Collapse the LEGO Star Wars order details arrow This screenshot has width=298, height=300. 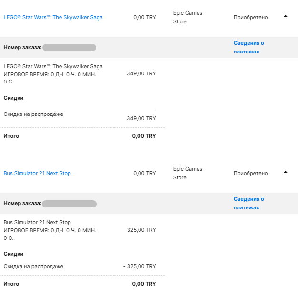coord(285,16)
